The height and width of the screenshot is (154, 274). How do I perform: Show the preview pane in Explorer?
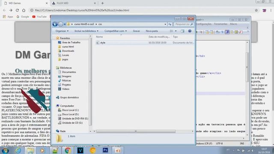[182, 31]
